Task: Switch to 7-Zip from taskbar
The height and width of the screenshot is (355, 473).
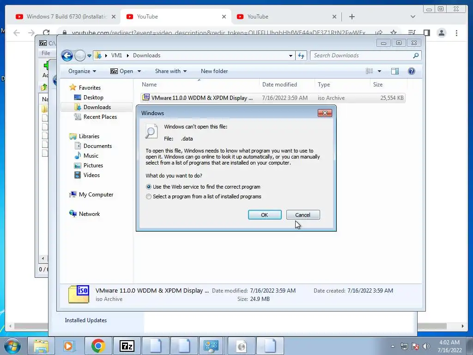Action: point(127,346)
